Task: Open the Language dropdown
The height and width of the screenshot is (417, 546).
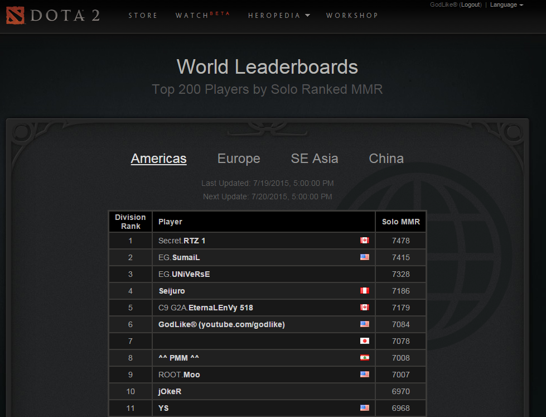Action: [x=506, y=5]
